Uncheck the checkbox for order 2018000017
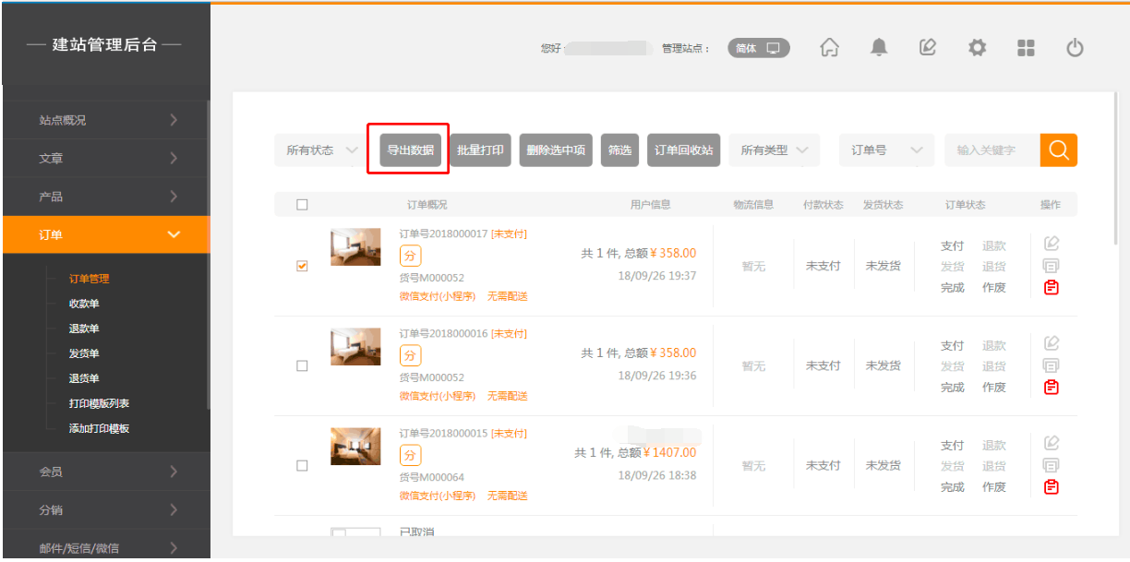The width and height of the screenshot is (1130, 562). click(x=302, y=266)
